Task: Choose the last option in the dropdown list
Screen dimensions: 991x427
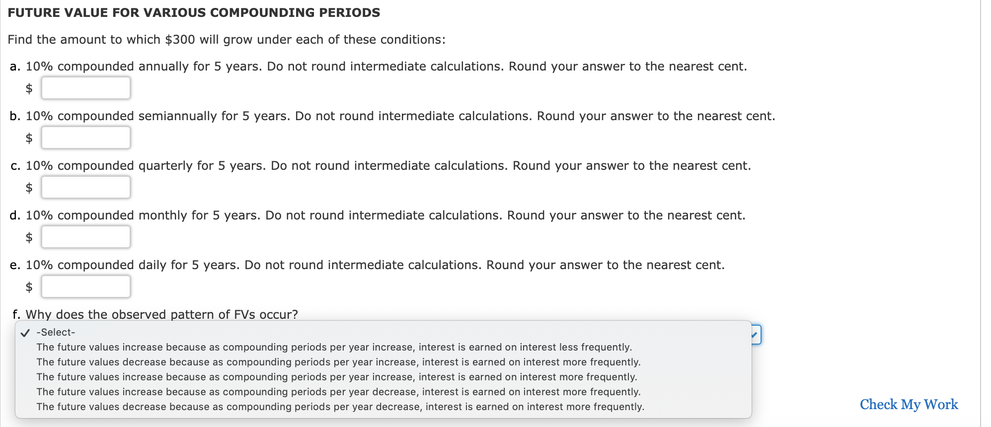Action: click(x=340, y=407)
